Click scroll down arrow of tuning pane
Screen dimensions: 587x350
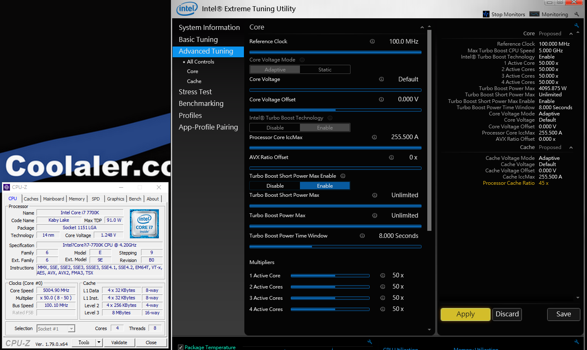click(x=429, y=330)
